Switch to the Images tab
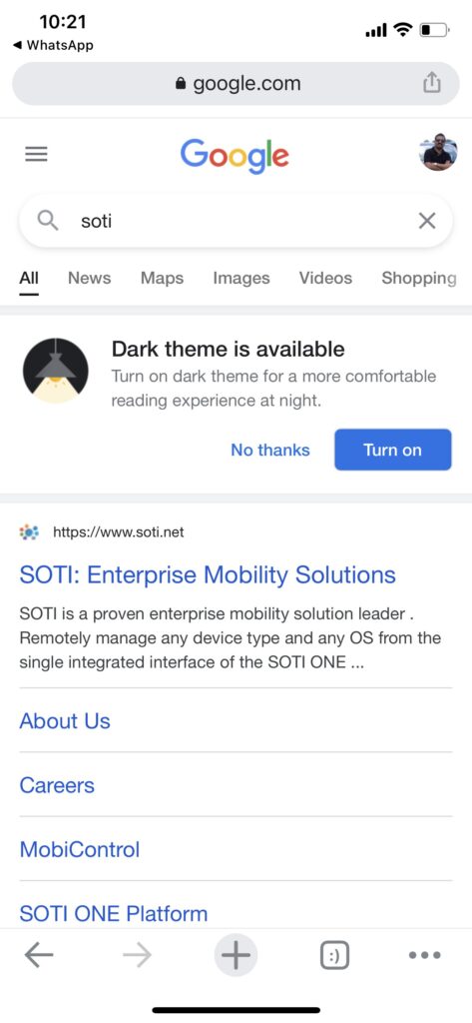The image size is (472, 1023). [241, 278]
